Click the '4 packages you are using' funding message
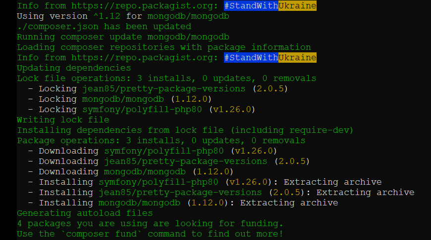The image size is (431, 240). point(150,224)
